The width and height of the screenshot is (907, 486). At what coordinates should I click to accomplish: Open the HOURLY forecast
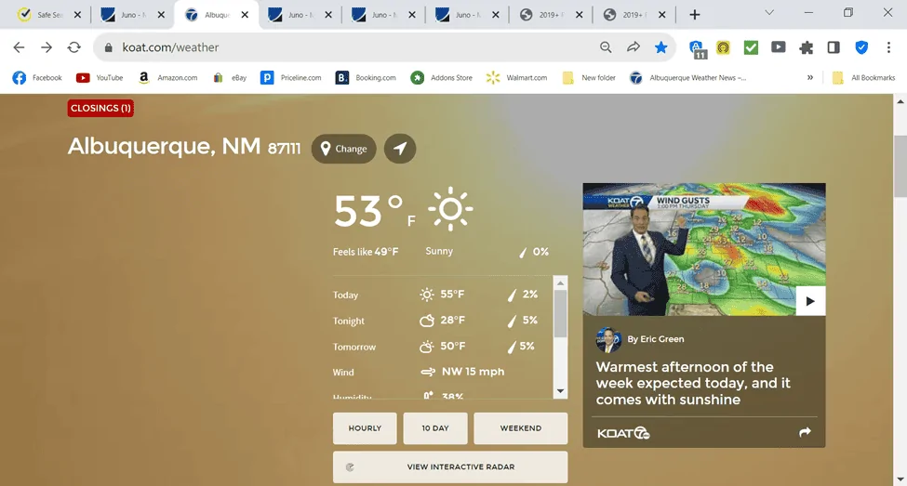pos(365,428)
